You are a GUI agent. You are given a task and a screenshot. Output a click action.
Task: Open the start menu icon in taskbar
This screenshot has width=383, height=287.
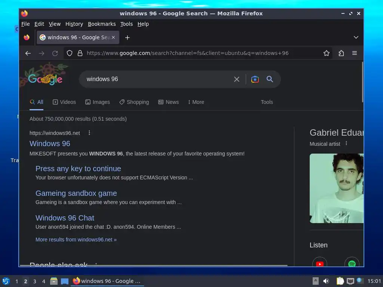point(6,281)
